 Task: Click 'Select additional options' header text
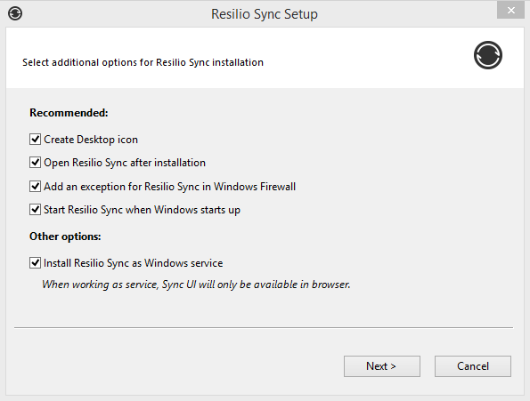pos(143,62)
